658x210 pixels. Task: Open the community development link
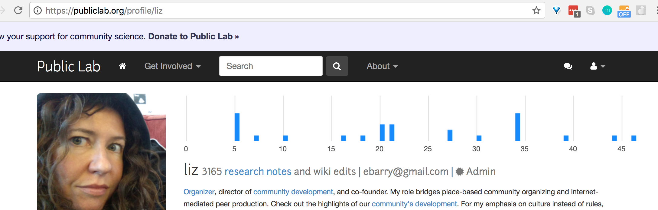(x=293, y=192)
